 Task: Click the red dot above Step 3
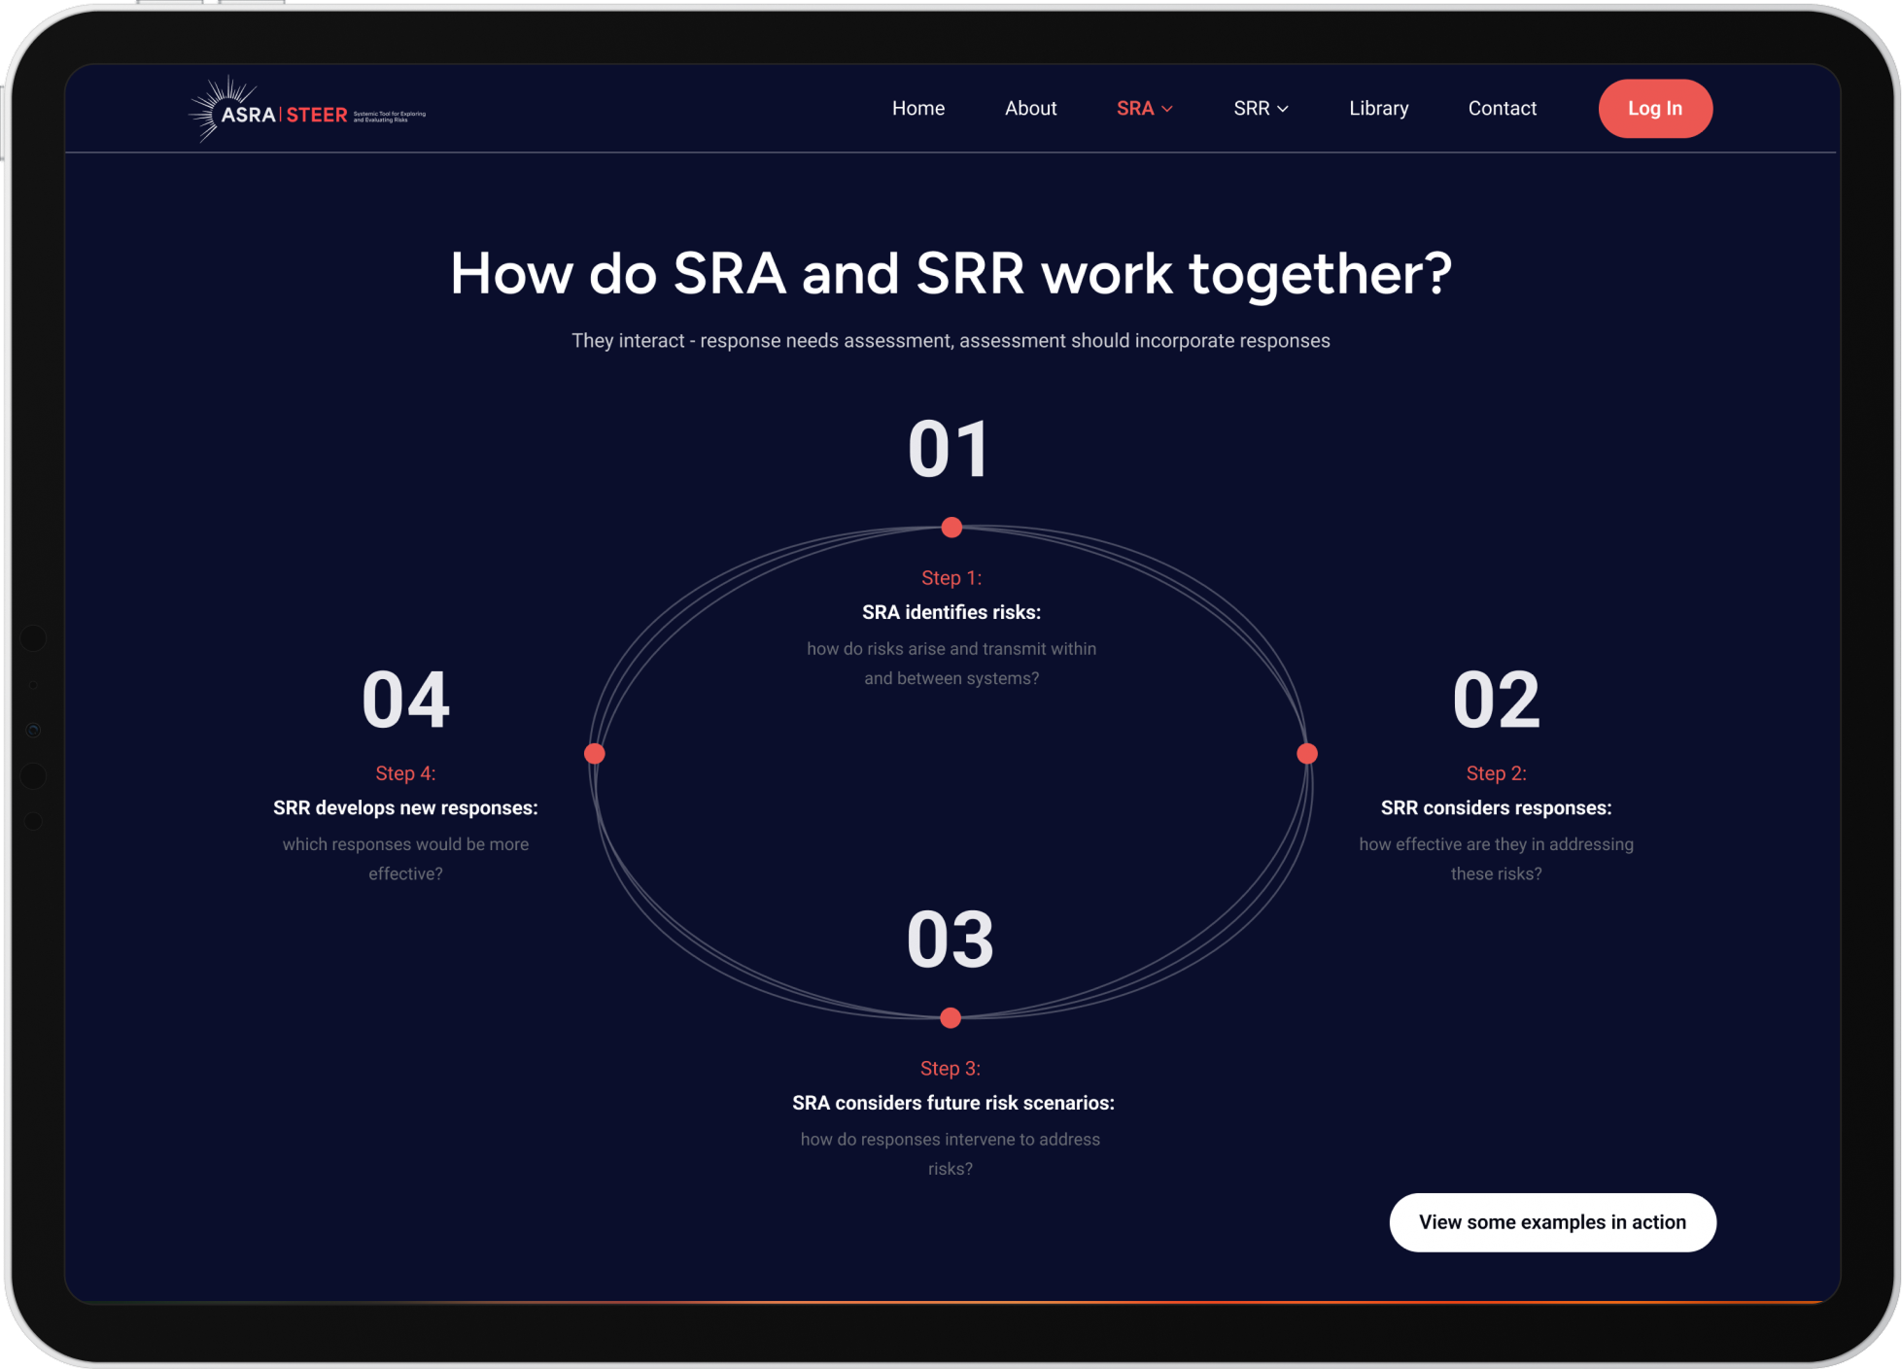pyautogui.click(x=951, y=1017)
